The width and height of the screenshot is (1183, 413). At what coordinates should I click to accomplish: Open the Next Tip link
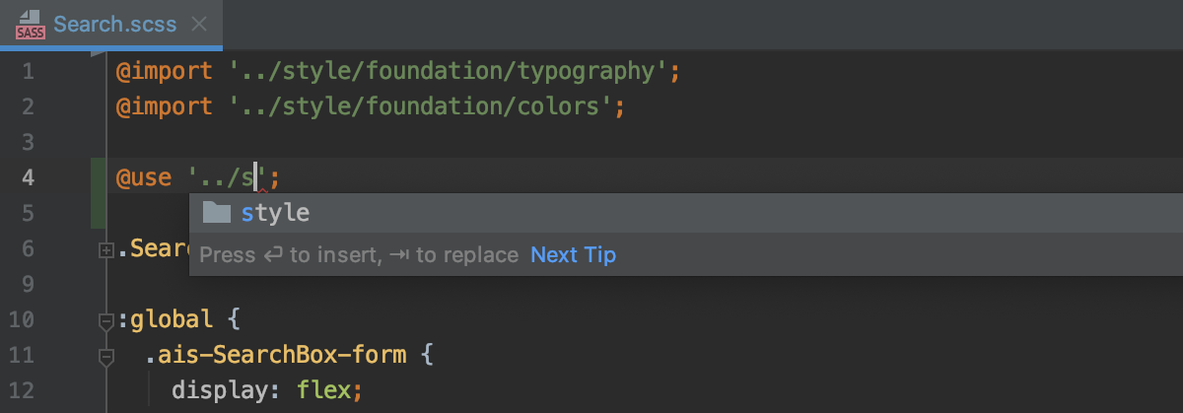(573, 255)
